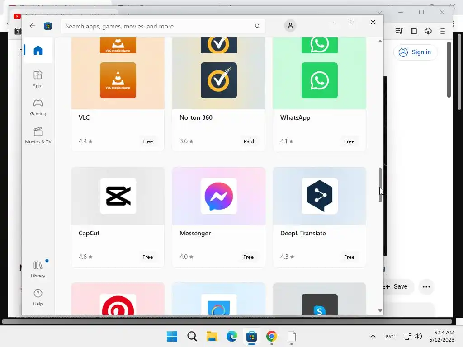Click the magnifier icon in Store search
This screenshot has height=347, width=463.
point(257,26)
